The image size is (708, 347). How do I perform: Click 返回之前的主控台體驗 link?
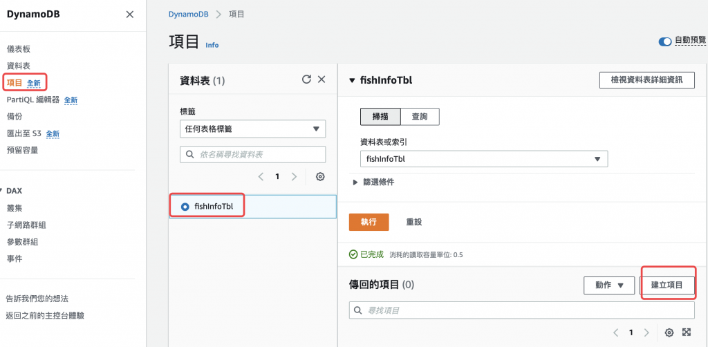(45, 315)
